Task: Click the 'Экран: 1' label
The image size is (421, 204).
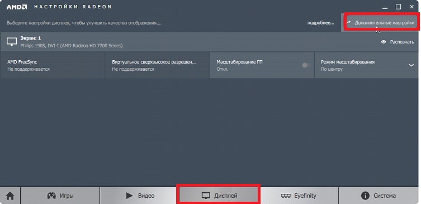Action: coord(31,38)
